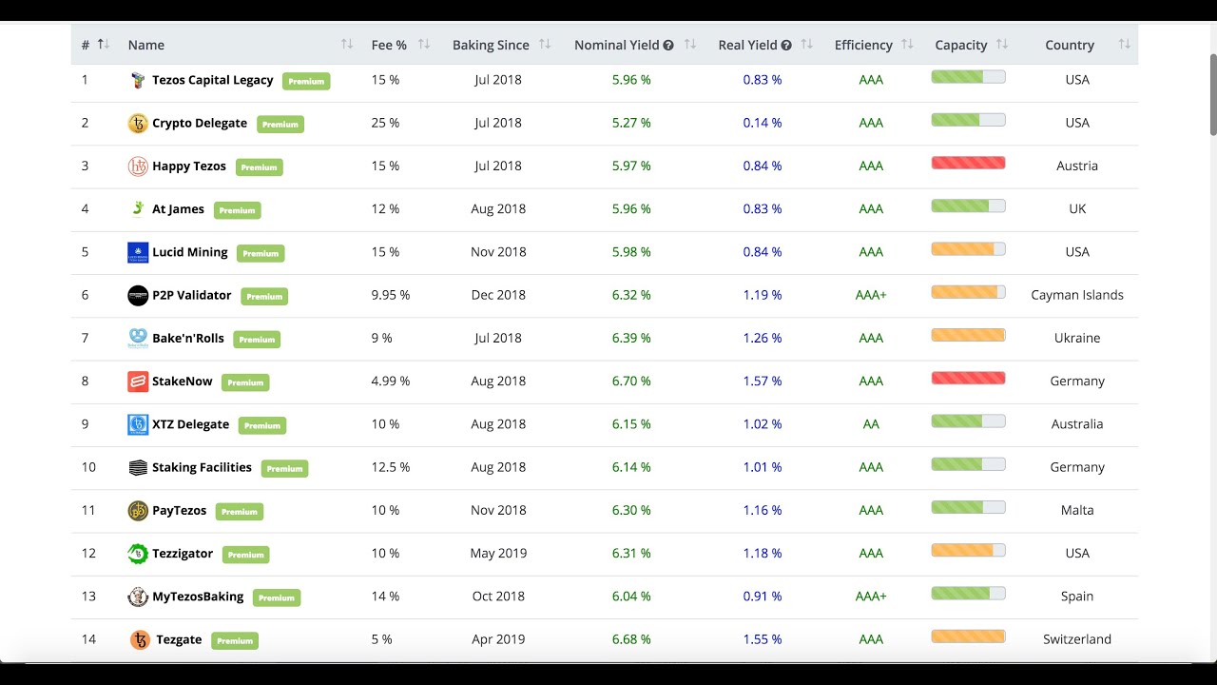The width and height of the screenshot is (1217, 685).
Task: Open Lucid Mining baker link
Action: (190, 252)
